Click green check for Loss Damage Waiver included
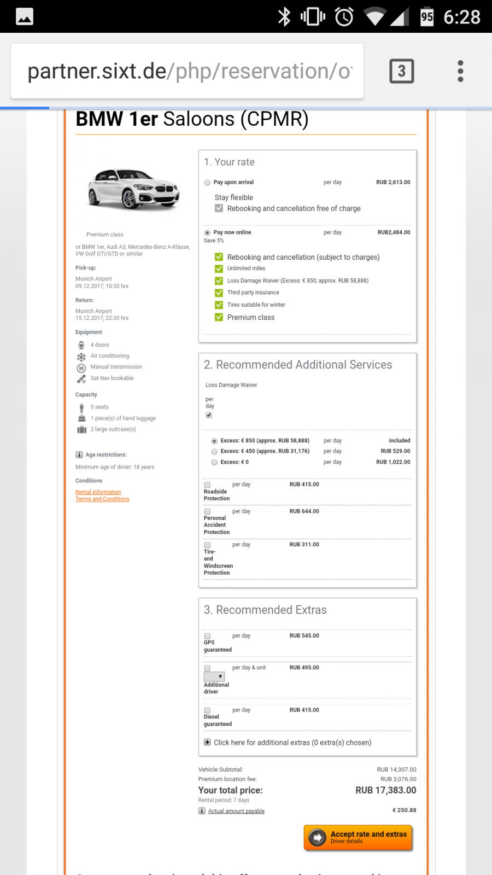 pos(219,281)
